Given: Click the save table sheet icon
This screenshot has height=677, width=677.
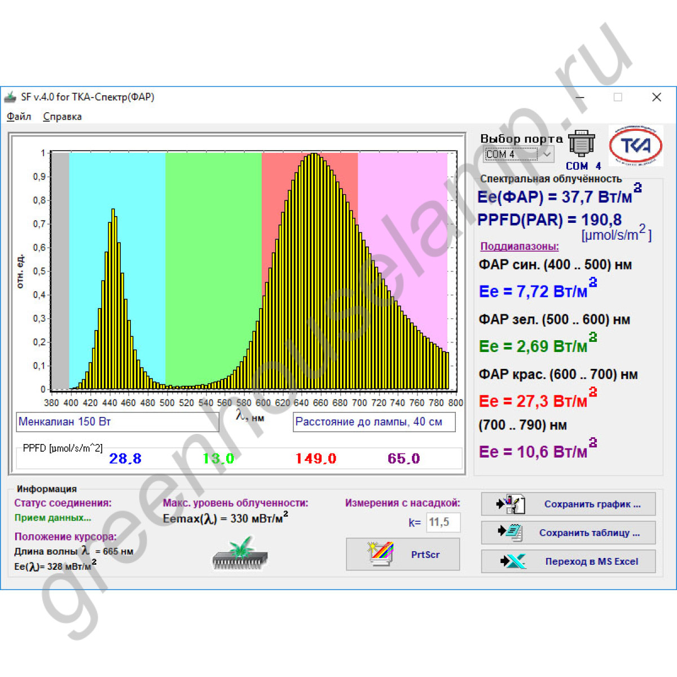Looking at the screenshot, I should pos(511,532).
